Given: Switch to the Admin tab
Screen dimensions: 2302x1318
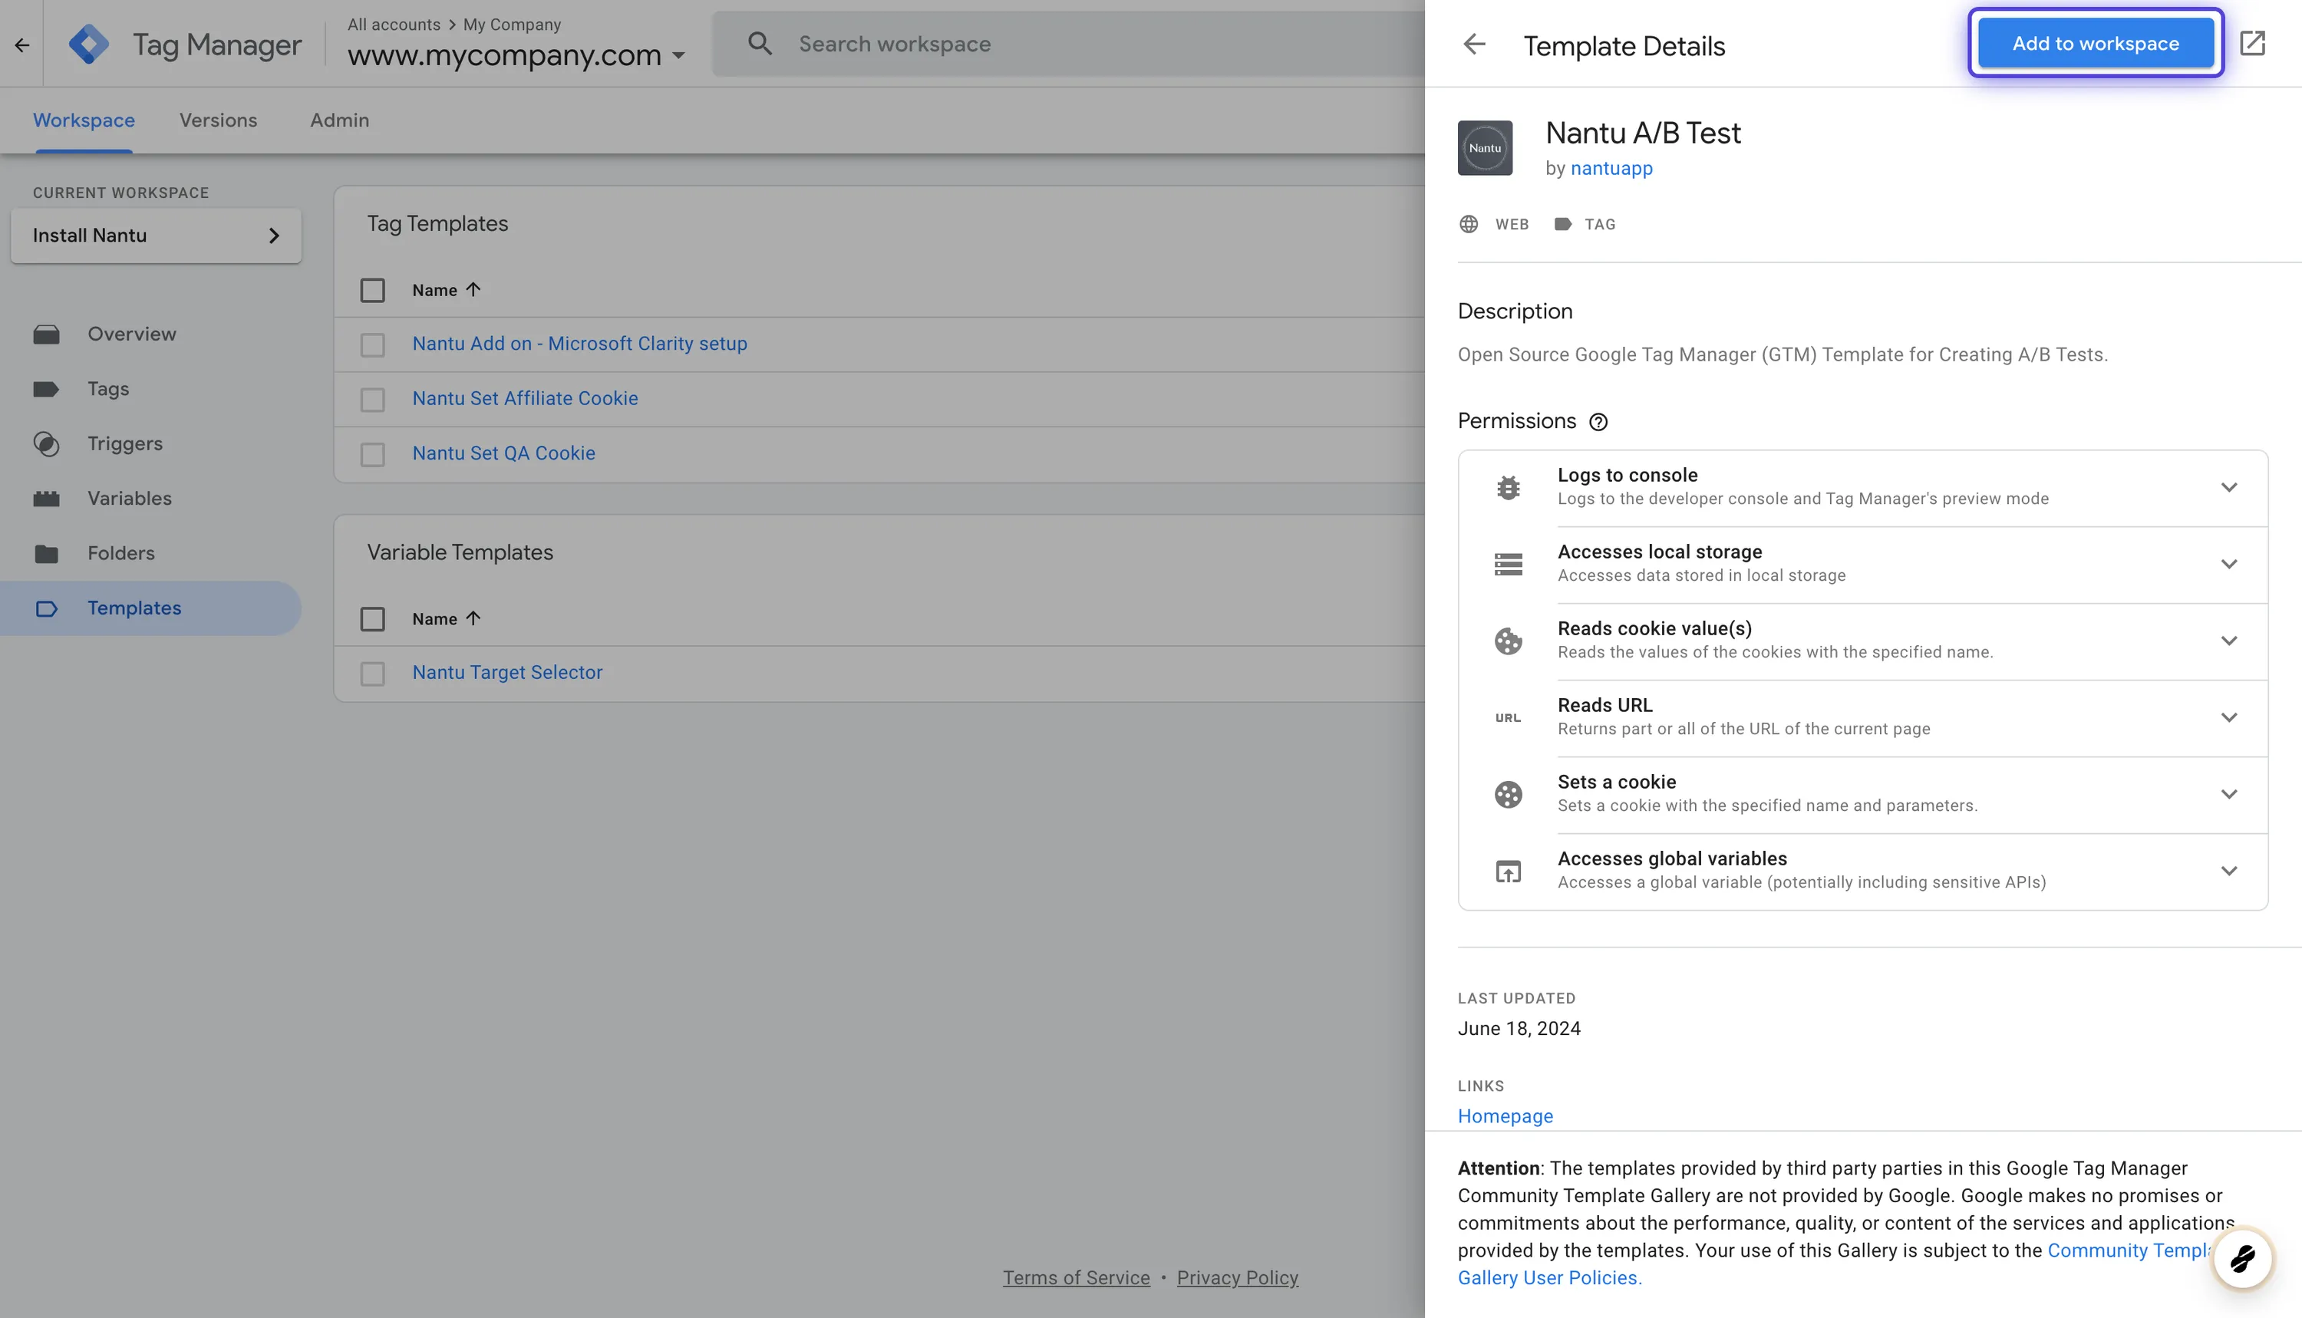Looking at the screenshot, I should click(x=339, y=120).
